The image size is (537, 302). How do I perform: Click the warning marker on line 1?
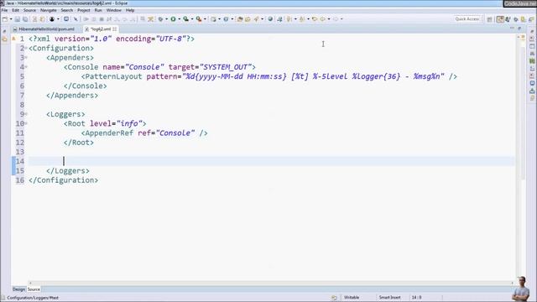(x=14, y=39)
